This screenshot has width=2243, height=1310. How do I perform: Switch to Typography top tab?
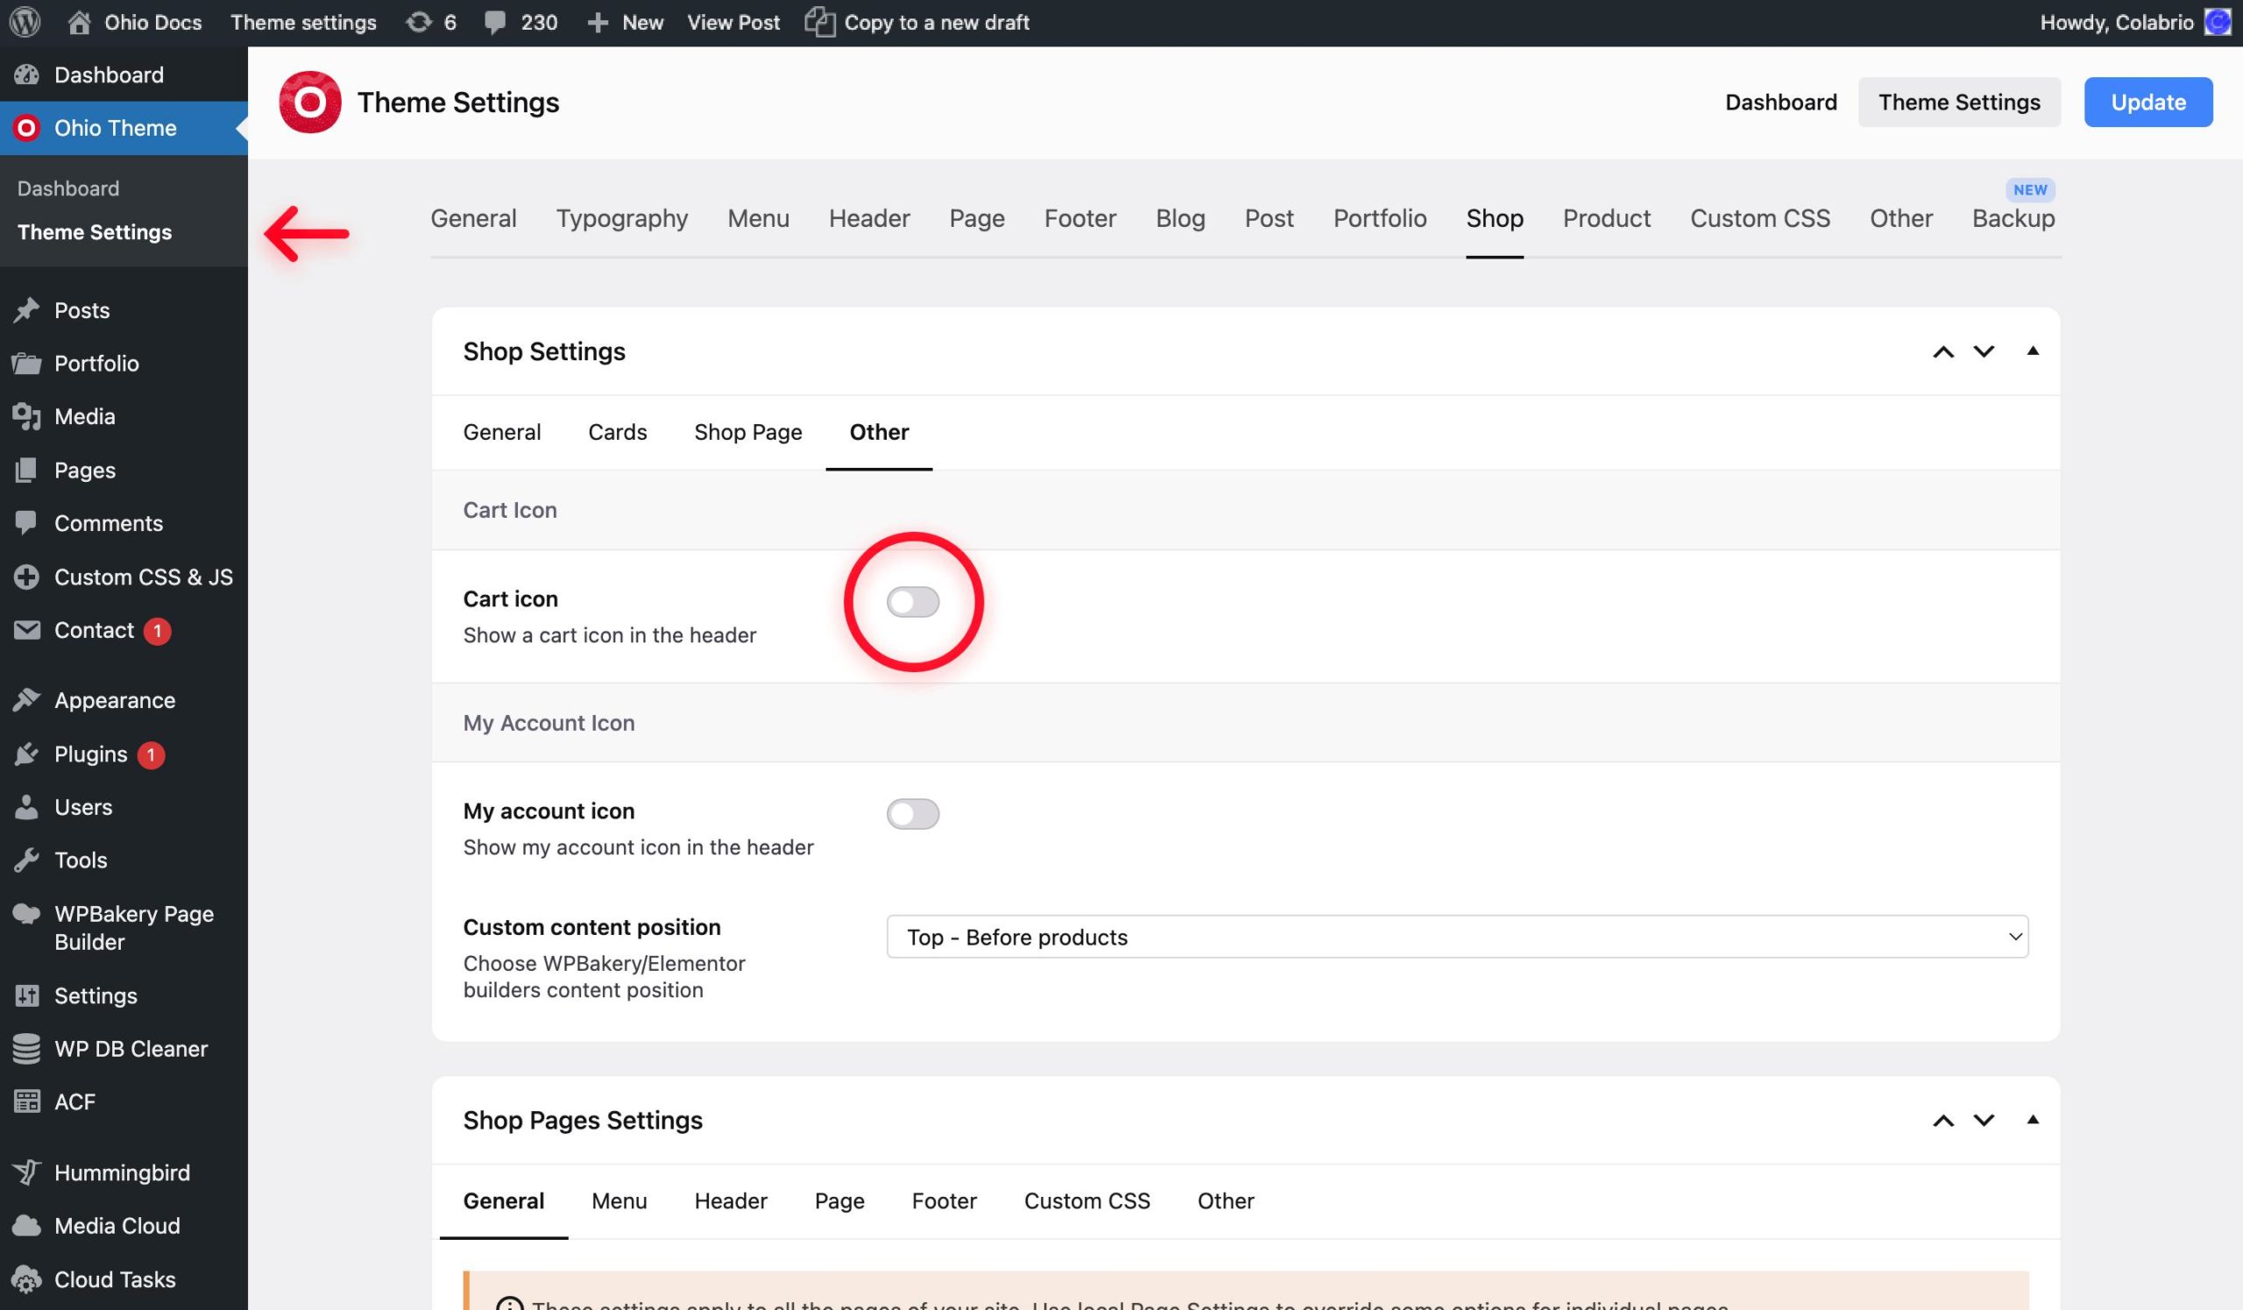621,218
